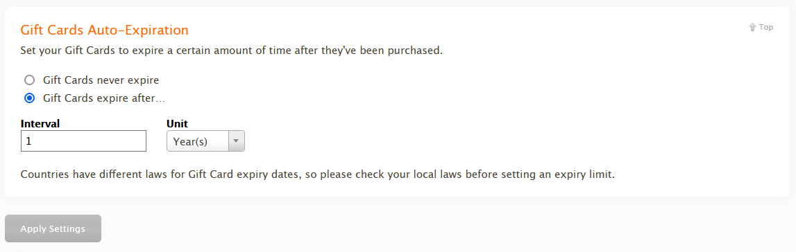Click the up-arrow icon beside Top

[x=752, y=27]
